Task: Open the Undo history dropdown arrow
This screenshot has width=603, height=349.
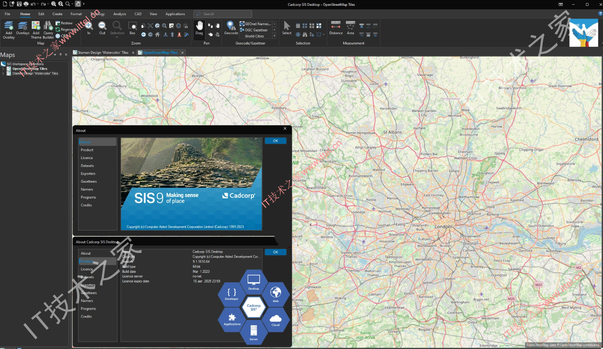Action: point(38,4)
